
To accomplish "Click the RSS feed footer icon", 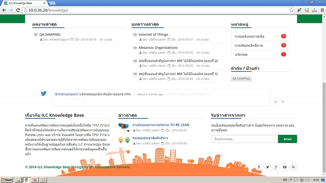I will 293,167.
